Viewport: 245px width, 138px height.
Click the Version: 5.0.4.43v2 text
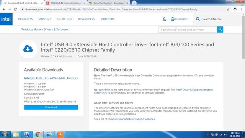click(x=52, y=56)
